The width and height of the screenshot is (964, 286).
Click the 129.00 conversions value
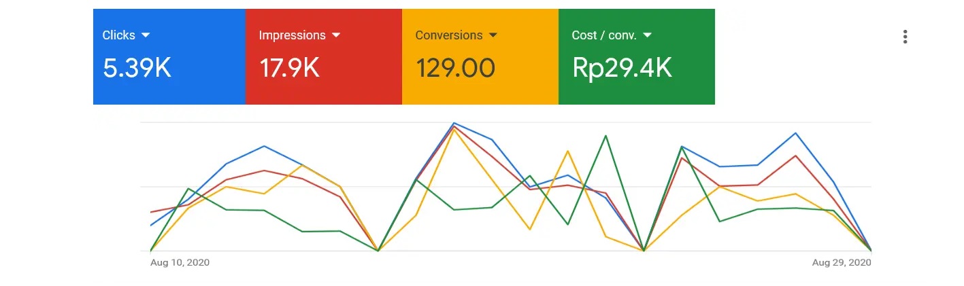pyautogui.click(x=455, y=68)
